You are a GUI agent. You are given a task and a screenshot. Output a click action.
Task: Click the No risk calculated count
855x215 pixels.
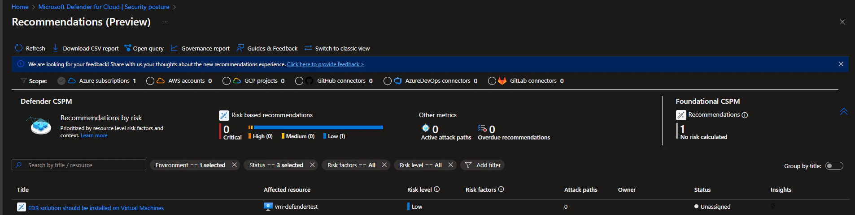pyautogui.click(x=682, y=129)
